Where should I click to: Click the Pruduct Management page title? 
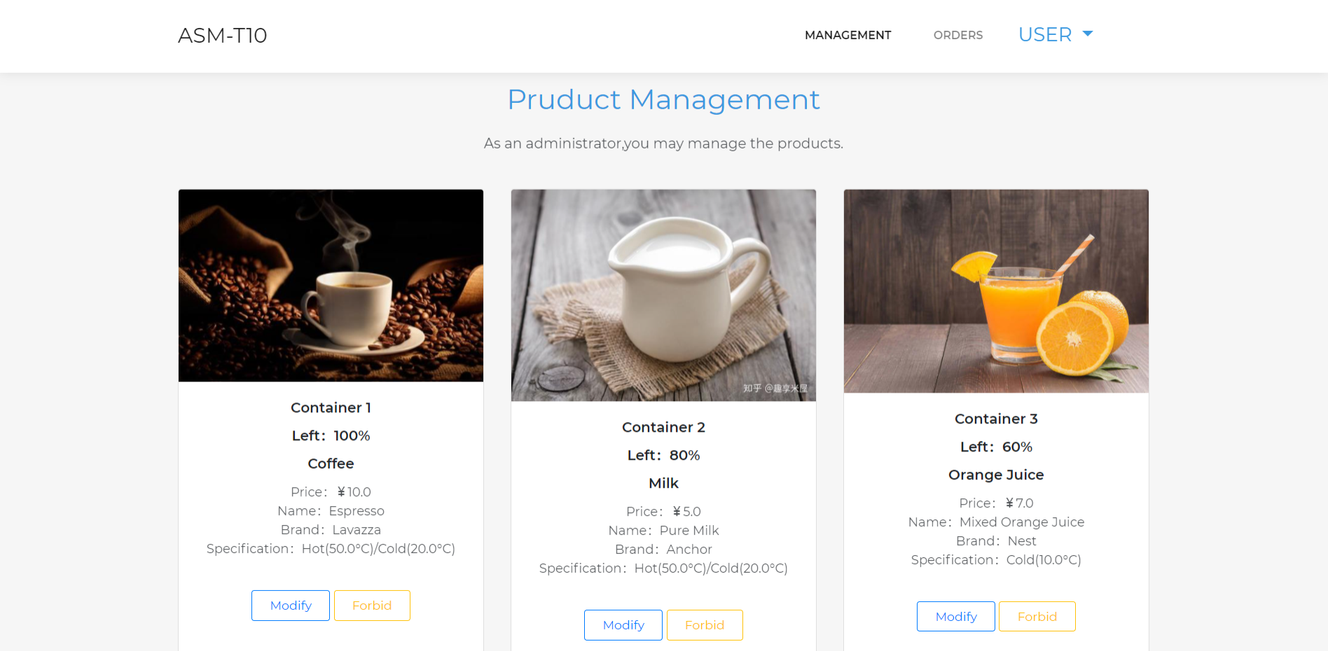663,99
